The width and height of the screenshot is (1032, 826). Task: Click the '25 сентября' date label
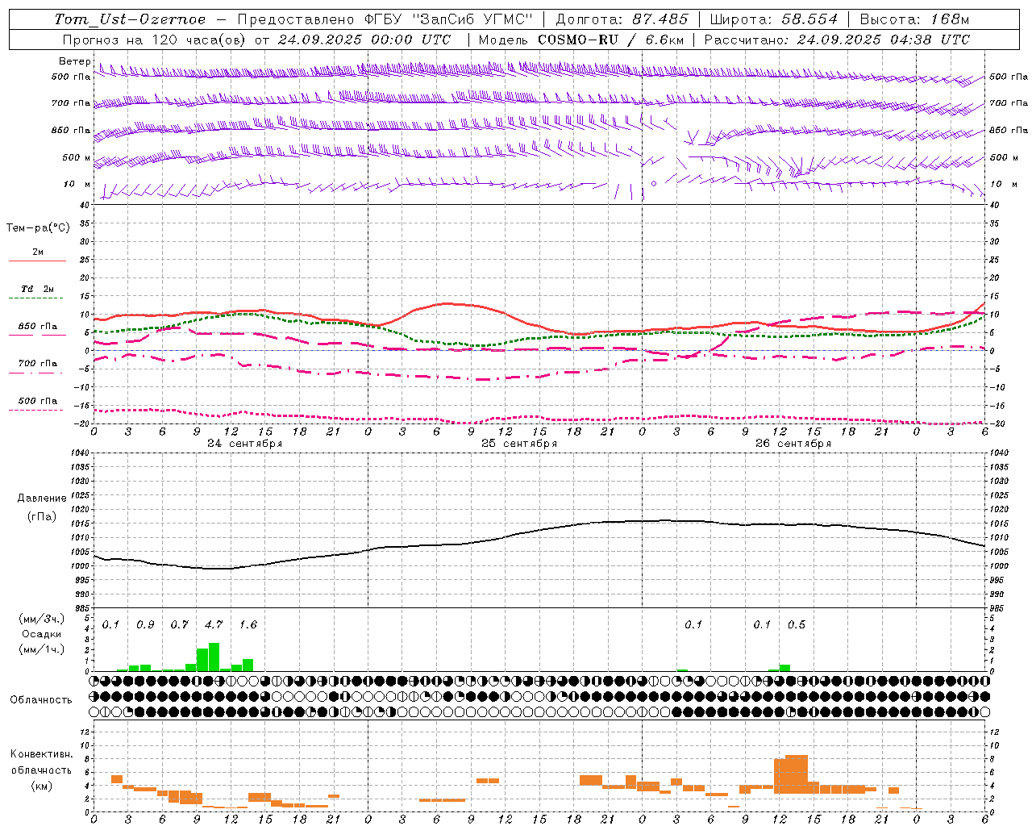pos(519,443)
